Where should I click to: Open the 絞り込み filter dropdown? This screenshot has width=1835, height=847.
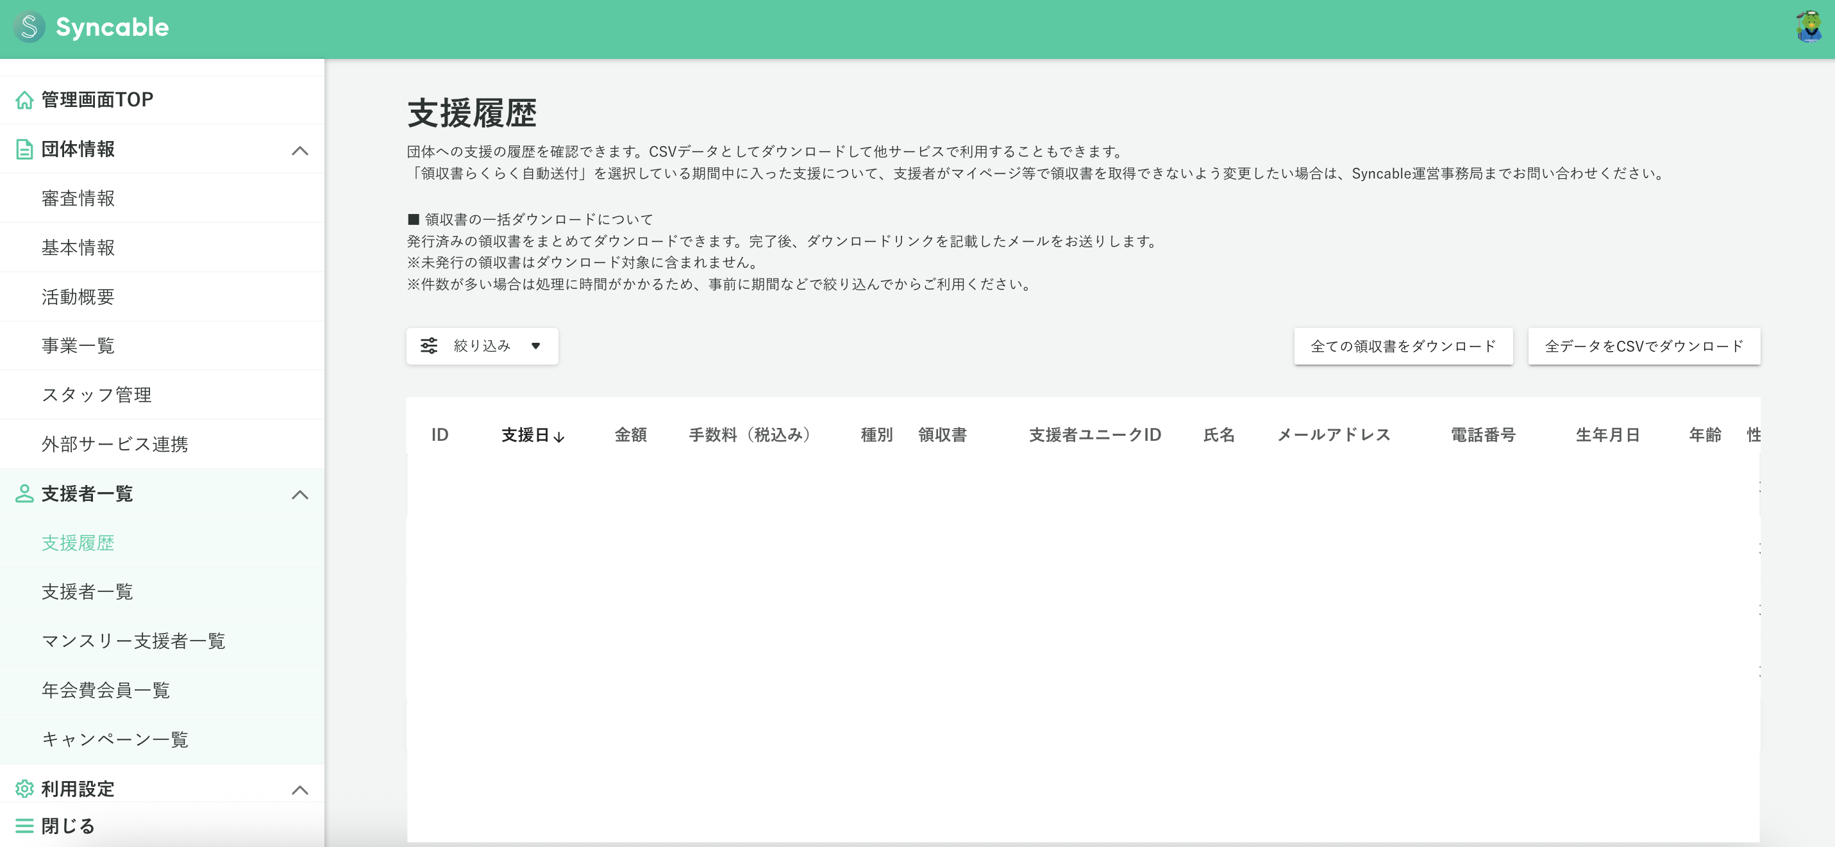click(x=482, y=345)
